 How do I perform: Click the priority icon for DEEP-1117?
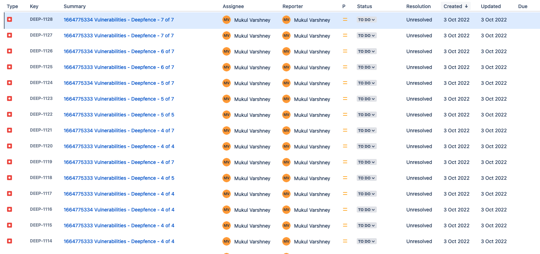345,193
